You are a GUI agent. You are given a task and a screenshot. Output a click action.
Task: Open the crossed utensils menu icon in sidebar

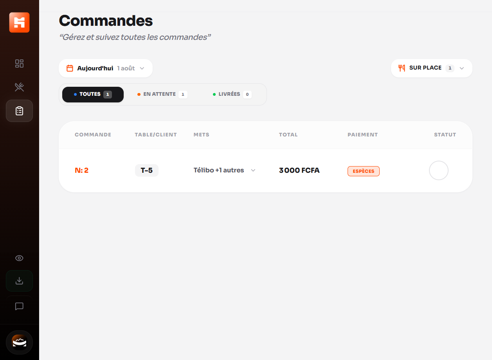pos(19,87)
